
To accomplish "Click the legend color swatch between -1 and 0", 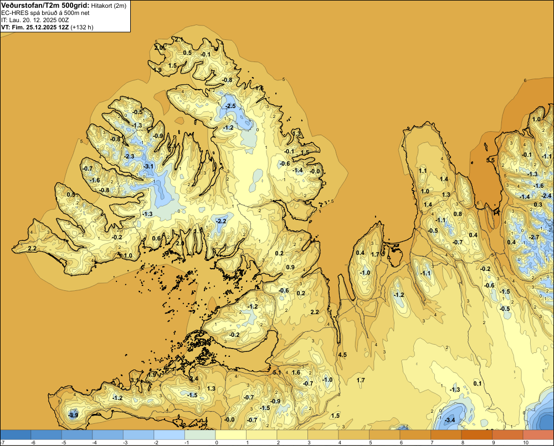I will tap(200, 435).
